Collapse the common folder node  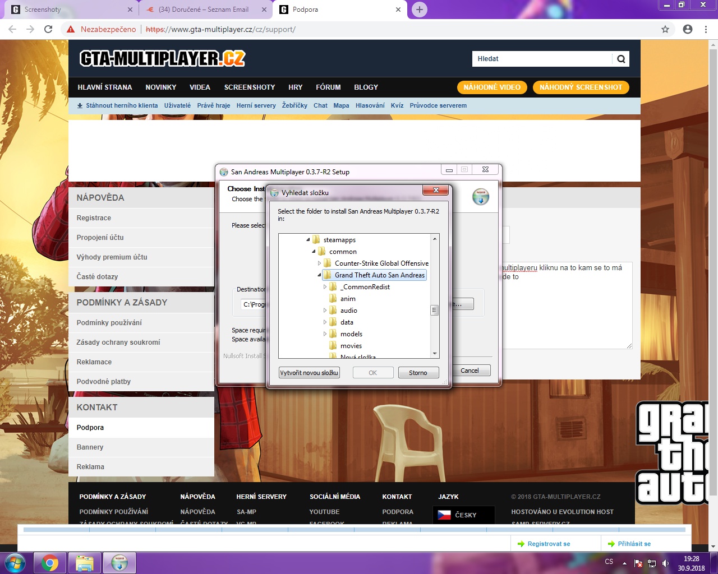tap(314, 252)
